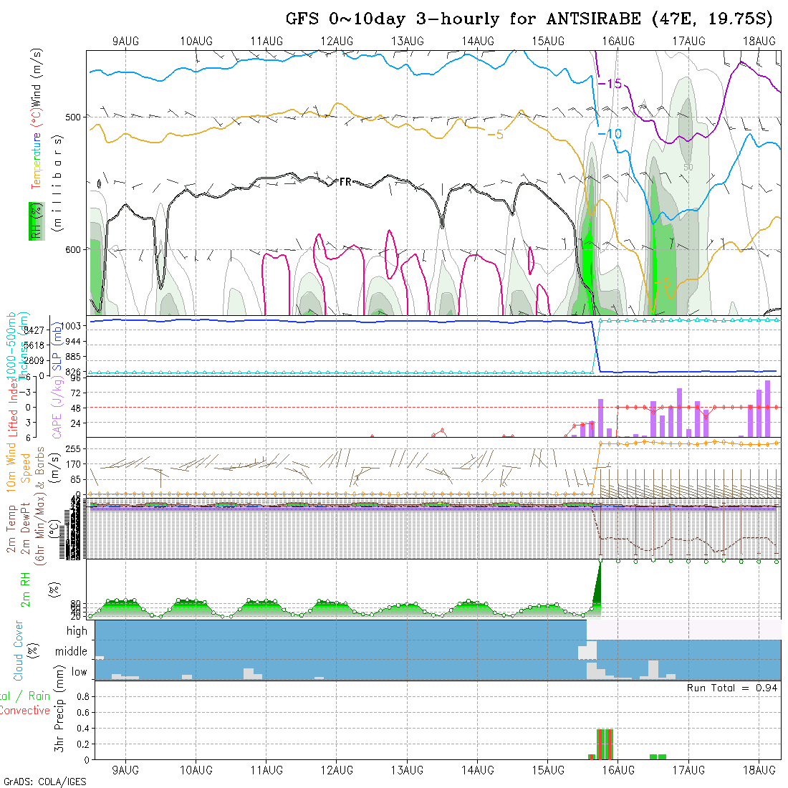Image resolution: width=788 pixels, height=788 pixels.
Task: Click the -3 value on the Lifted Index axis
Action: (x=24, y=392)
